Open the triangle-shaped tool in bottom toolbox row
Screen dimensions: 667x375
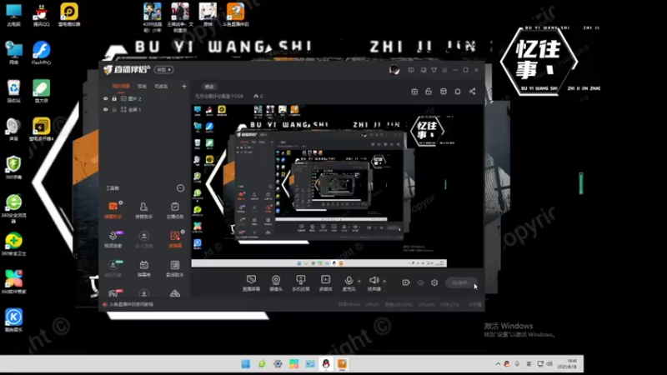click(x=175, y=293)
